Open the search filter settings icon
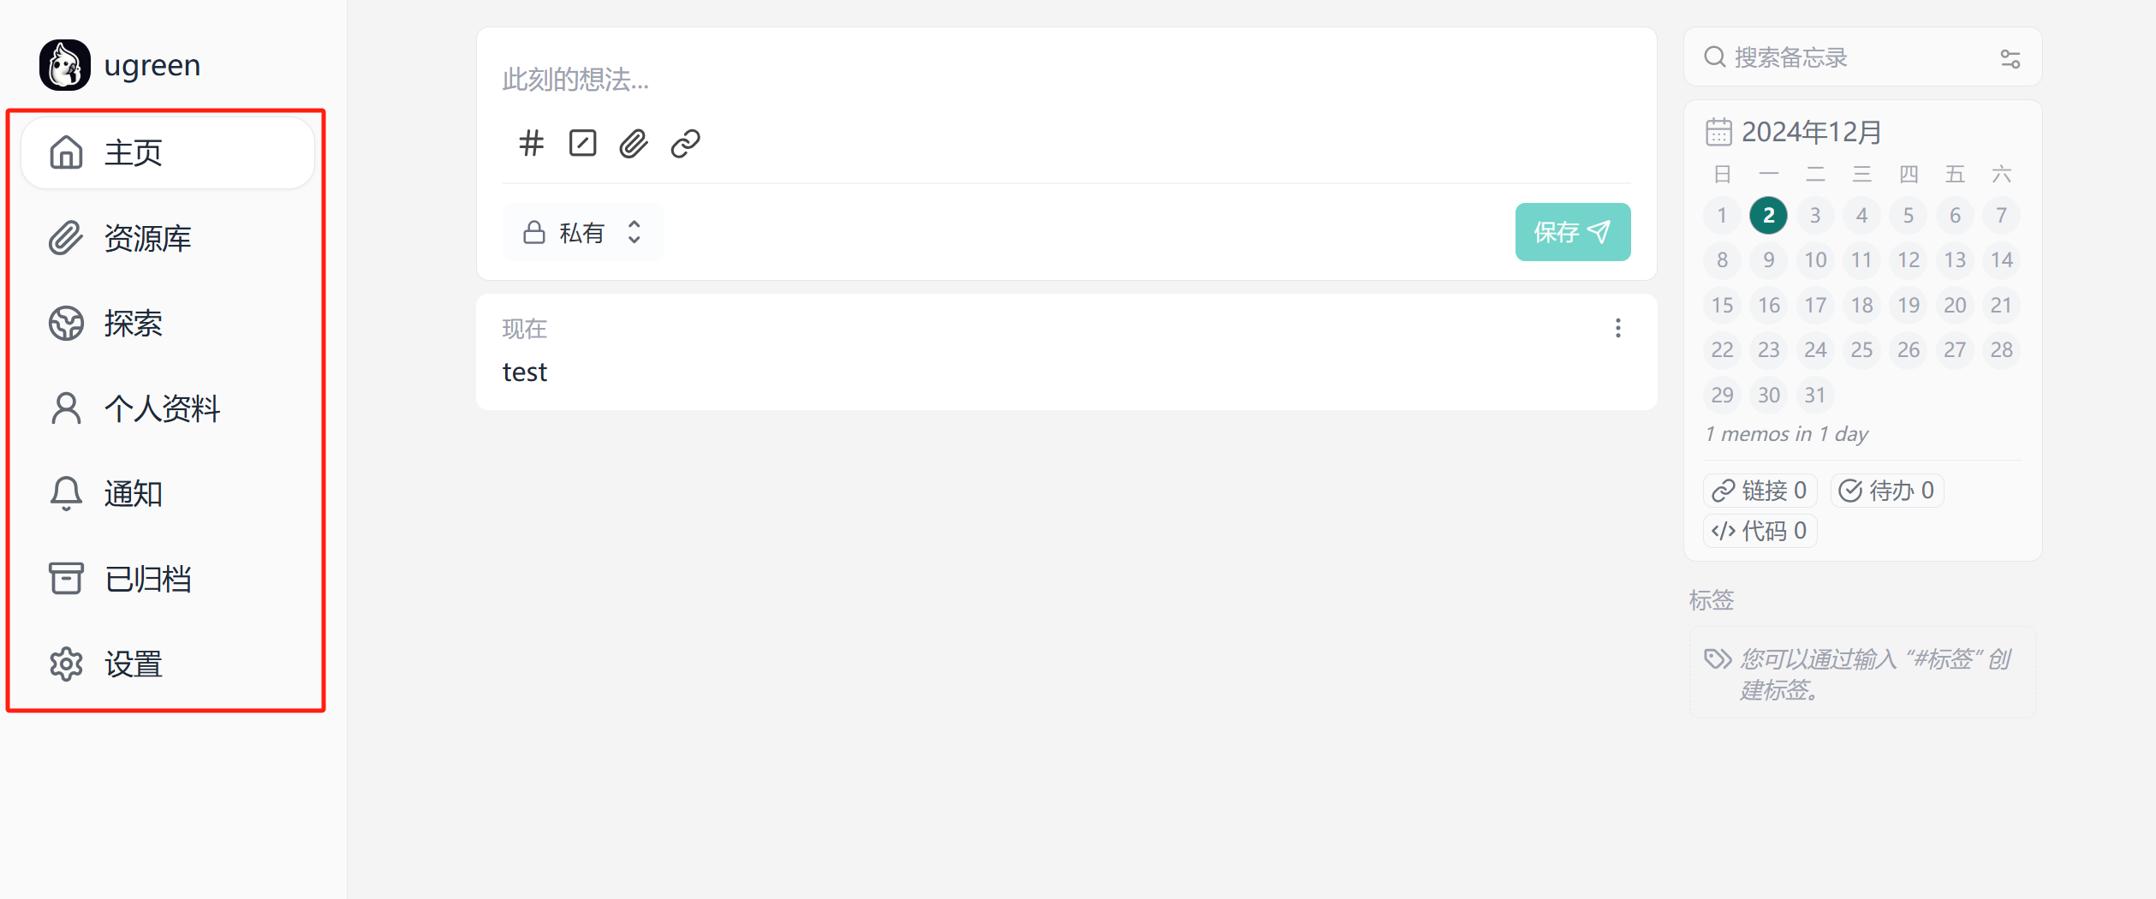The height and width of the screenshot is (899, 2156). [2010, 58]
